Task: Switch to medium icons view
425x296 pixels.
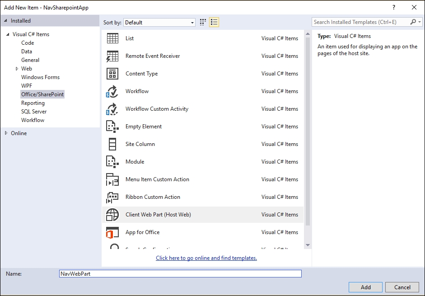Action: 203,22
